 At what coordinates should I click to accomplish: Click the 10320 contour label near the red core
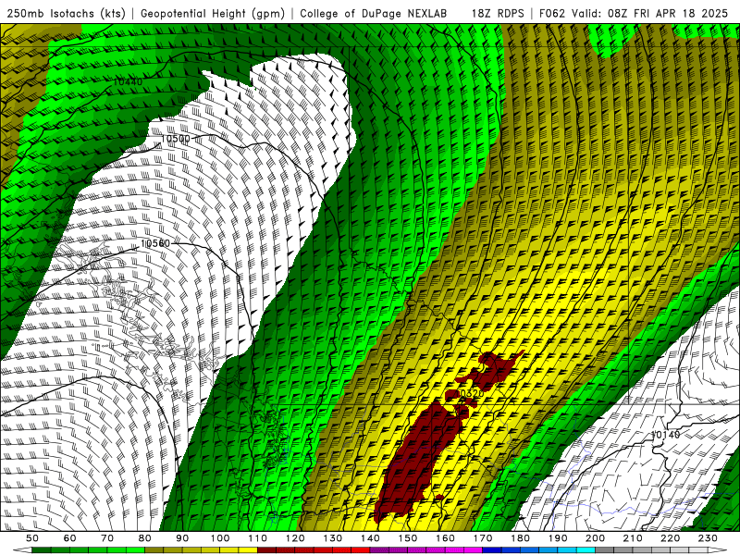(470, 394)
